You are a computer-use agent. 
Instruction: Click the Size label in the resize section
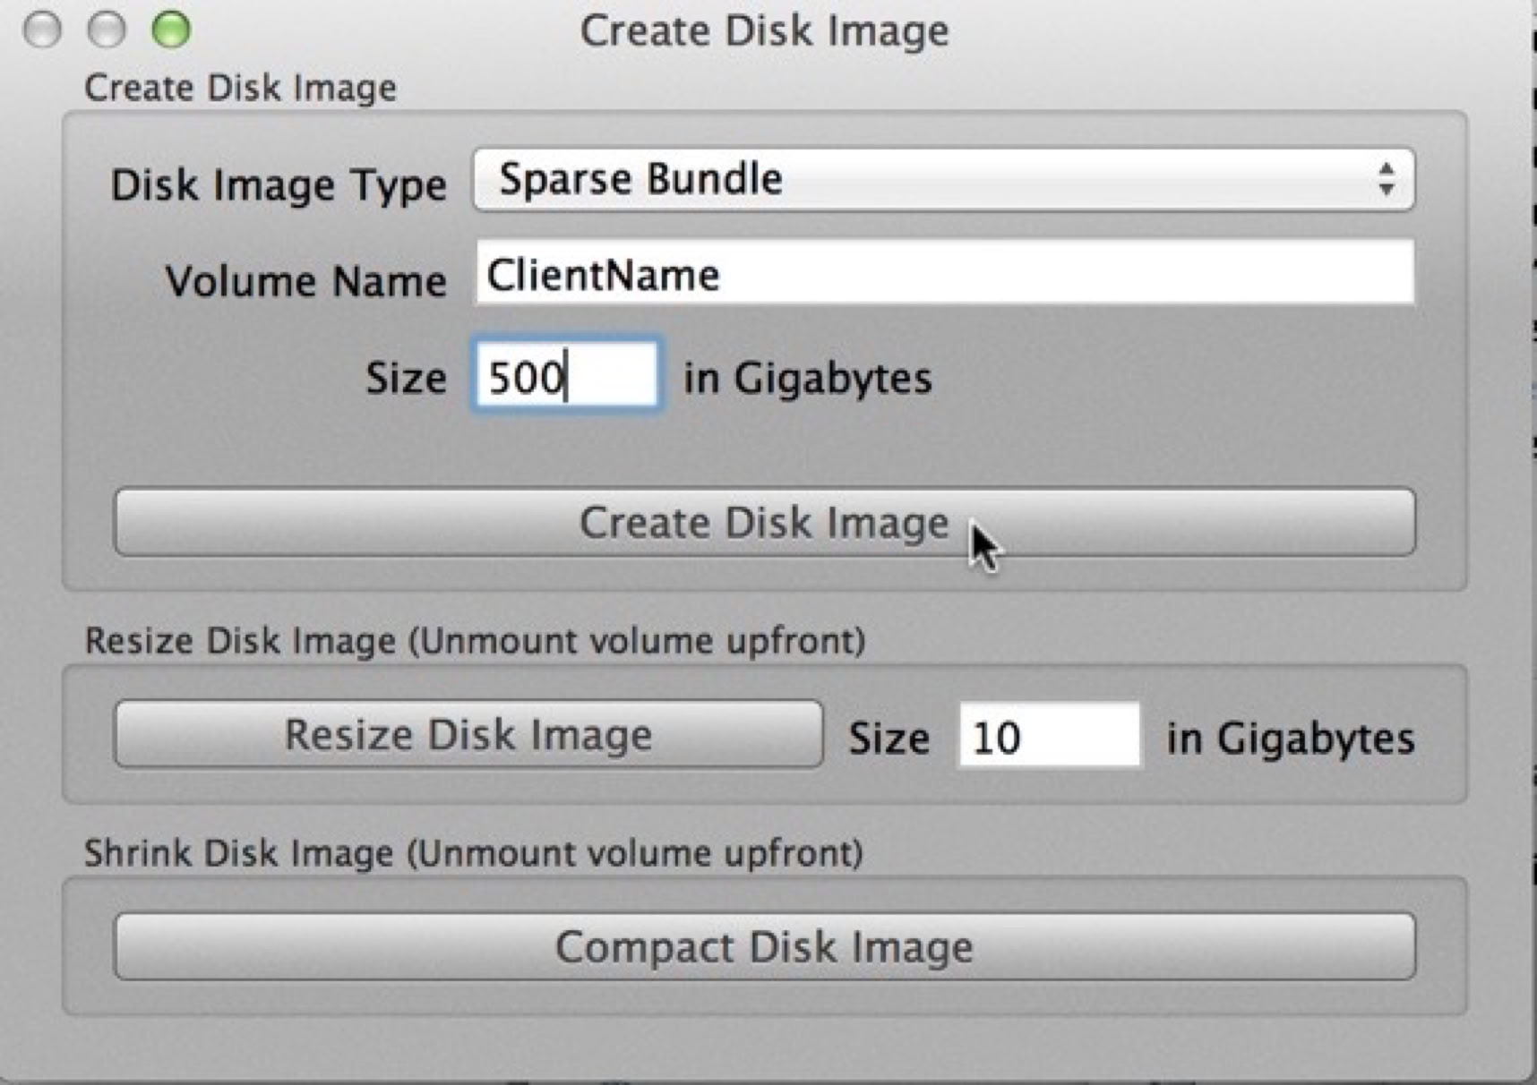point(889,739)
